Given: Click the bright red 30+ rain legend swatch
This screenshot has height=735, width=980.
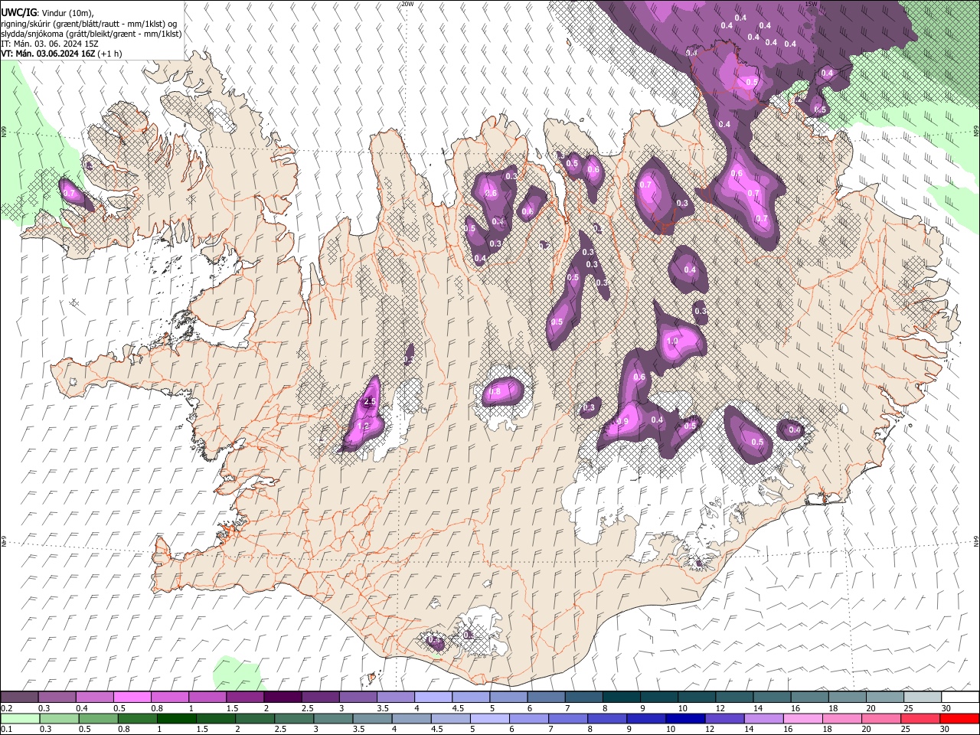Looking at the screenshot, I should (959, 718).
